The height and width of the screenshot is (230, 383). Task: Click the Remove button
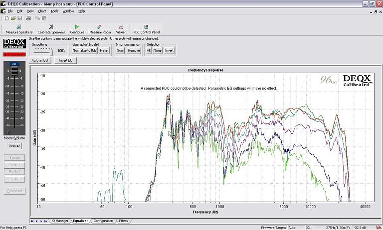click(134, 50)
